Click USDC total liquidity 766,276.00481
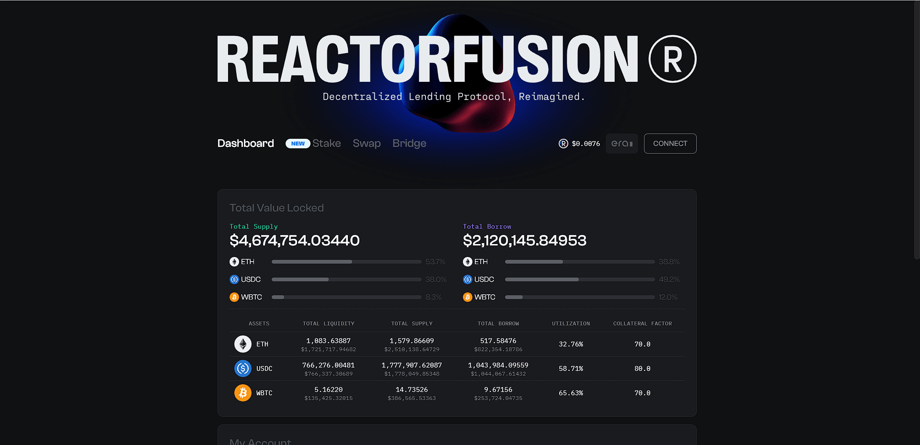The image size is (920, 445). 329,365
